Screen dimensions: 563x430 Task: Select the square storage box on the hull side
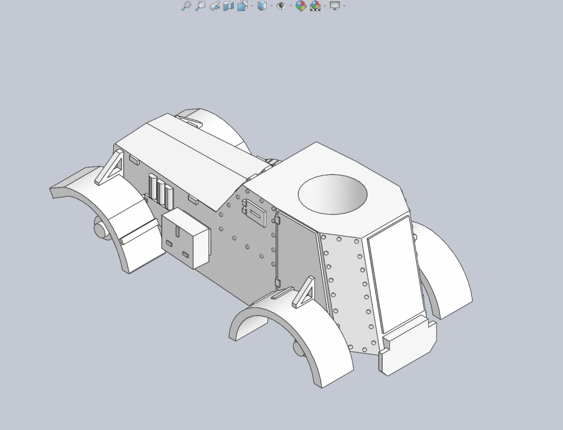[186, 238]
